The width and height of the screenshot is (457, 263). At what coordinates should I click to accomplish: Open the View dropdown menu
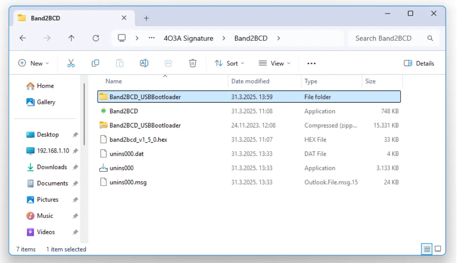tap(274, 63)
